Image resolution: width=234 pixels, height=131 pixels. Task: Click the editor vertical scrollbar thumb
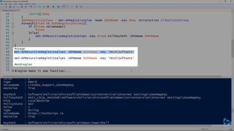[x=233, y=48]
